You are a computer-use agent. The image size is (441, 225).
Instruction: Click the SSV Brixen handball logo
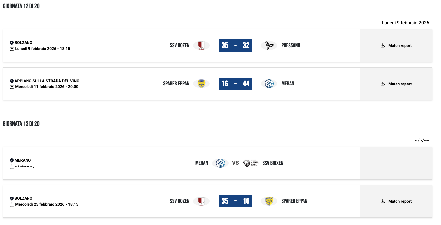coord(250,163)
